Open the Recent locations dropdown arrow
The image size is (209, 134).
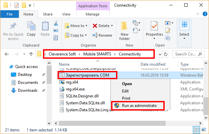coord(24,54)
